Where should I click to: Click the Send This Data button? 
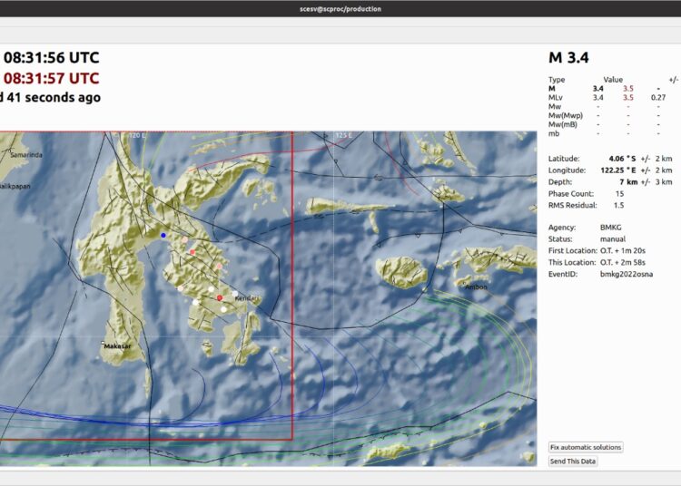573,462
